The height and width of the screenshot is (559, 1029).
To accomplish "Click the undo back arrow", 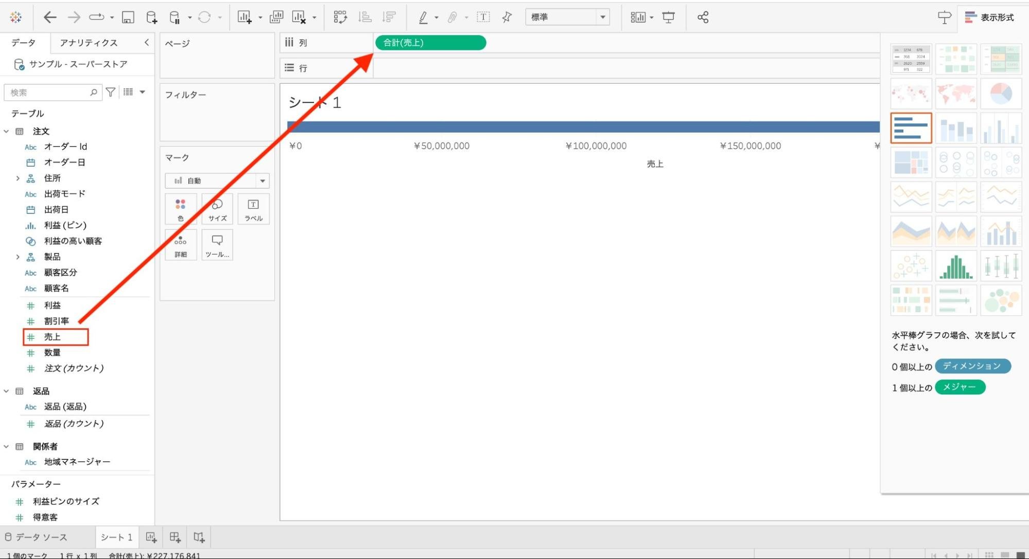I will point(49,17).
